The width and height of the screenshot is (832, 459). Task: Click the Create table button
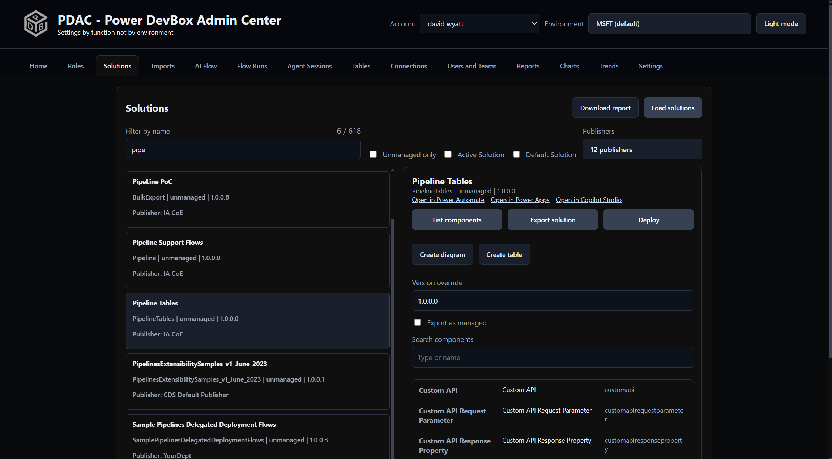(x=504, y=254)
